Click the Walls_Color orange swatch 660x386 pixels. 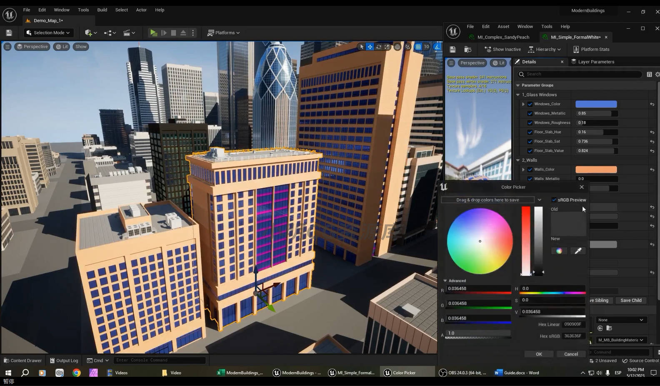tap(596, 169)
